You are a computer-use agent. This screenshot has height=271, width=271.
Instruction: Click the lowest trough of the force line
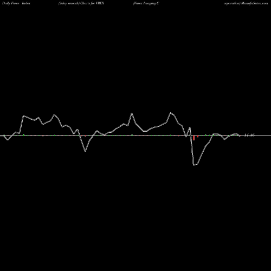194,165
